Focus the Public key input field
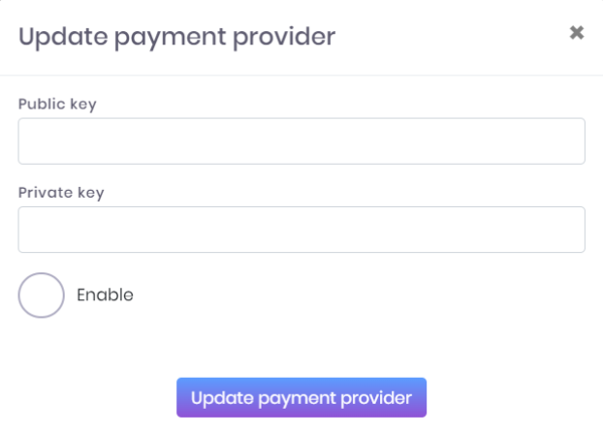The height and width of the screenshot is (434, 603). coord(301,141)
